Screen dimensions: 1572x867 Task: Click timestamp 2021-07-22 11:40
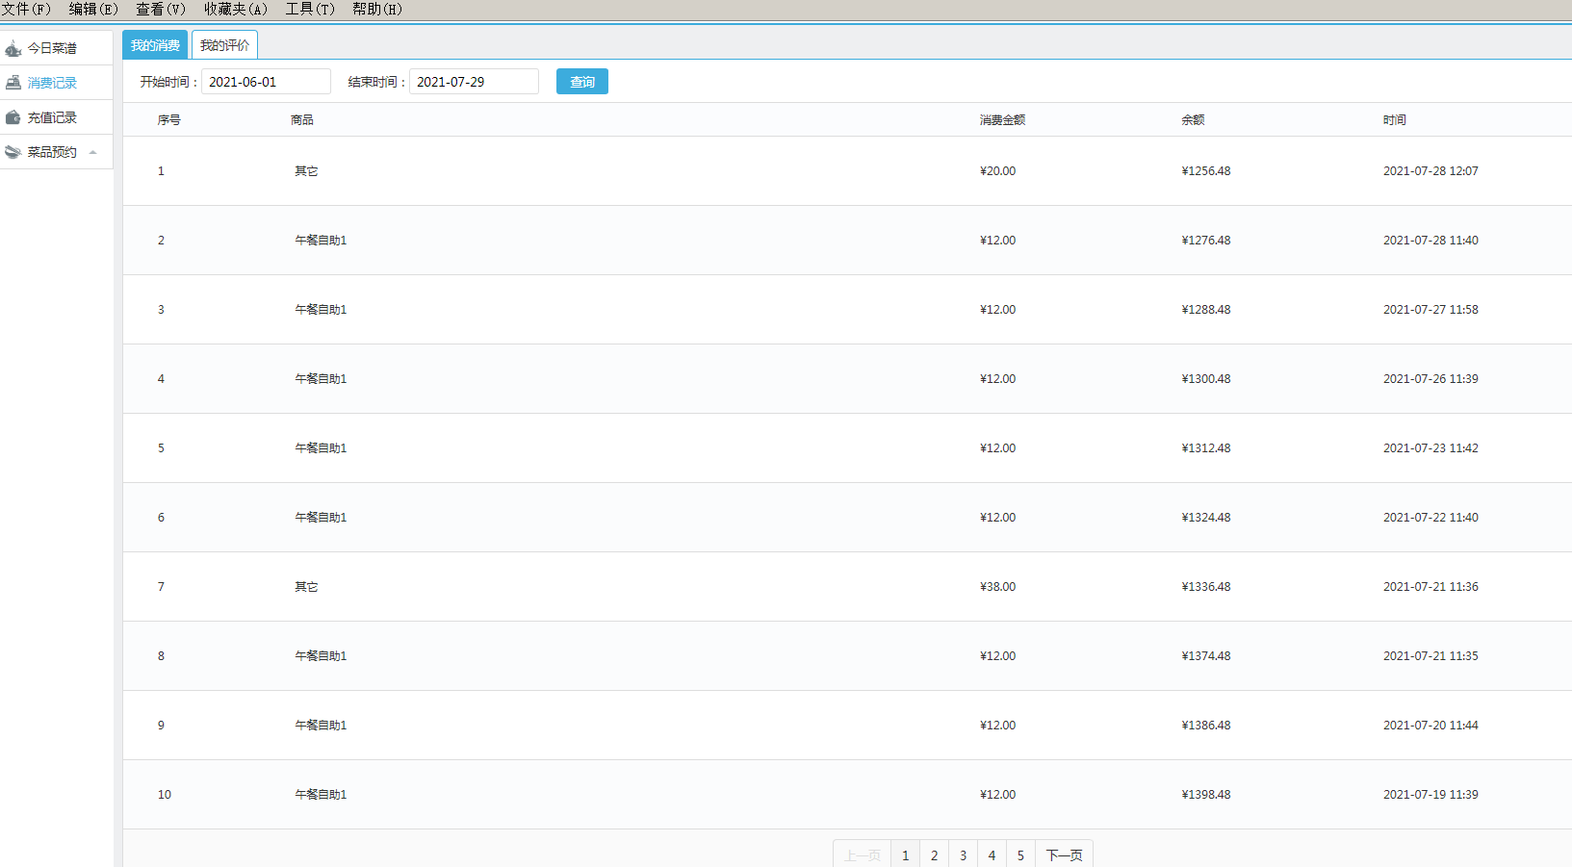[x=1430, y=518]
